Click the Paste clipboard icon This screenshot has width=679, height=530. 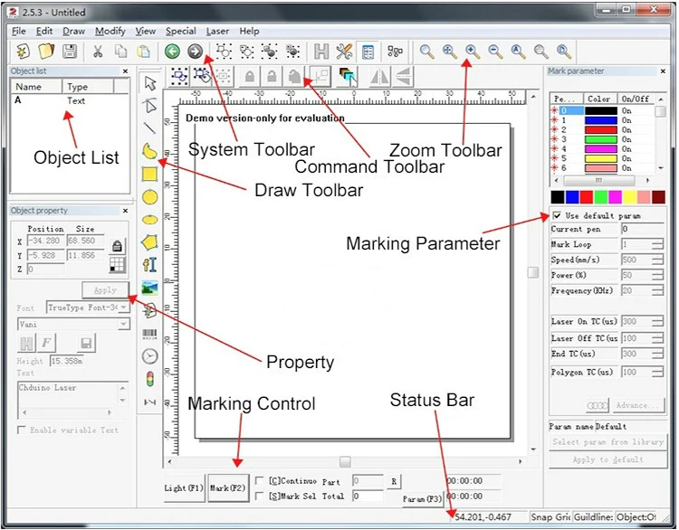(143, 52)
